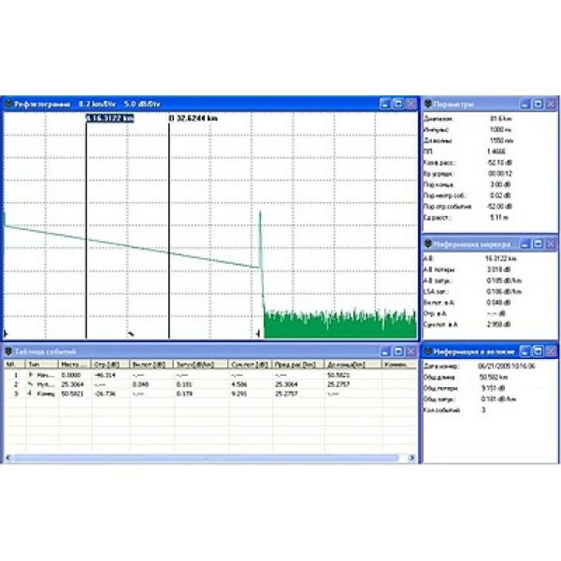Maximize the Parameters panel
This screenshot has width=561, height=561.
pos(538,104)
